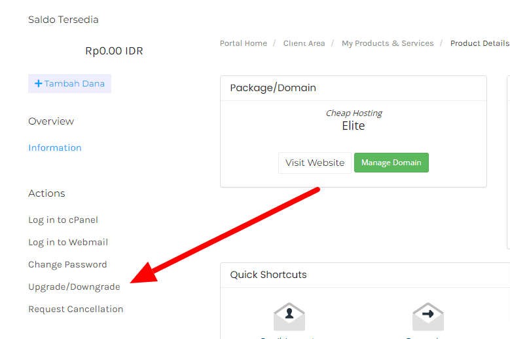Open the email accounts envelope shortcut icon
This screenshot has height=339, width=510.
[289, 317]
